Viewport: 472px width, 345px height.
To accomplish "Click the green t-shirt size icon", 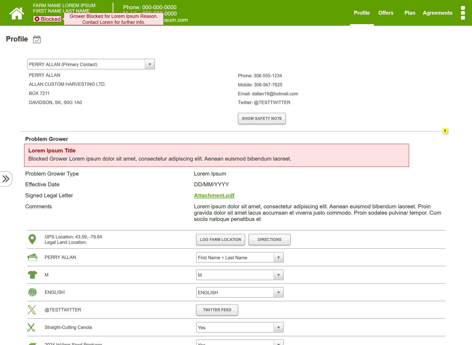I will [32, 275].
